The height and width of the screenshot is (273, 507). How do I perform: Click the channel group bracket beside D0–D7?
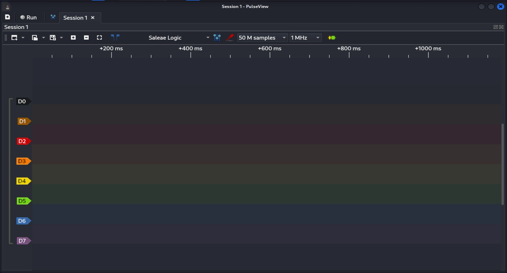pos(10,171)
